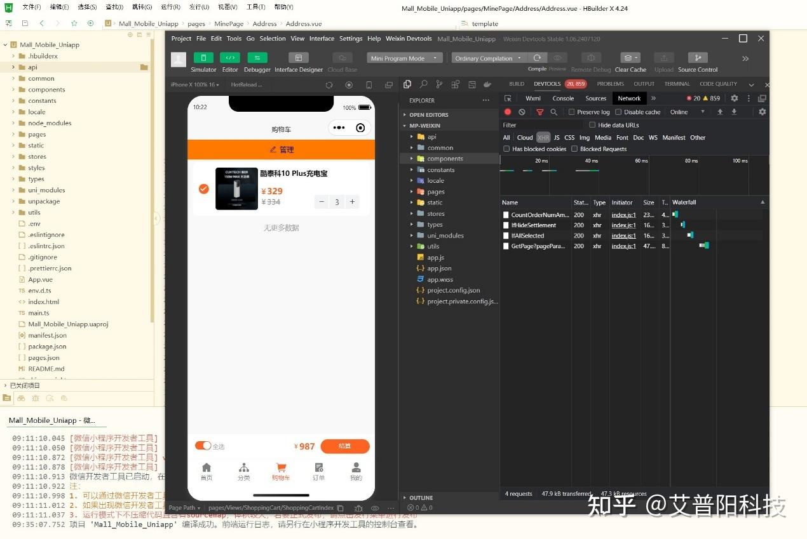
Task: Check Has blocked cookies
Action: 506,149
